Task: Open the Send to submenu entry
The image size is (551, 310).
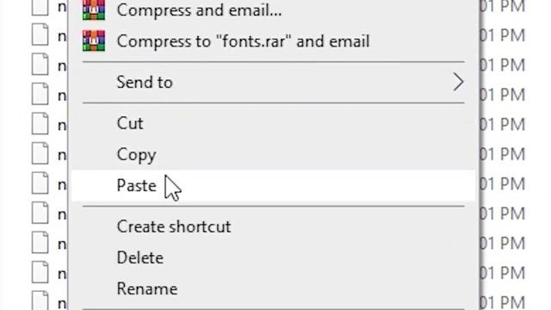Action: coord(273,83)
